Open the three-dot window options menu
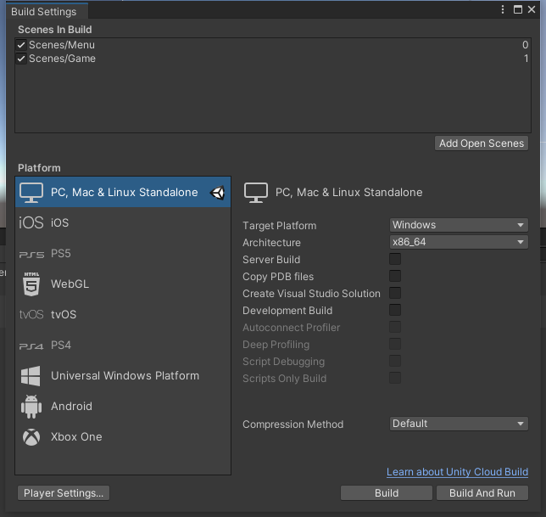 (x=503, y=9)
